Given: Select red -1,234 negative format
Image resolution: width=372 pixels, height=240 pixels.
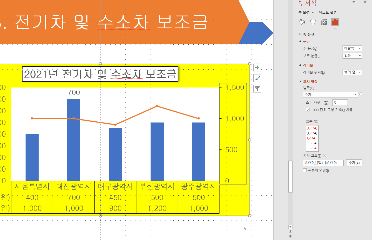Looking at the screenshot, I should tap(312, 148).
